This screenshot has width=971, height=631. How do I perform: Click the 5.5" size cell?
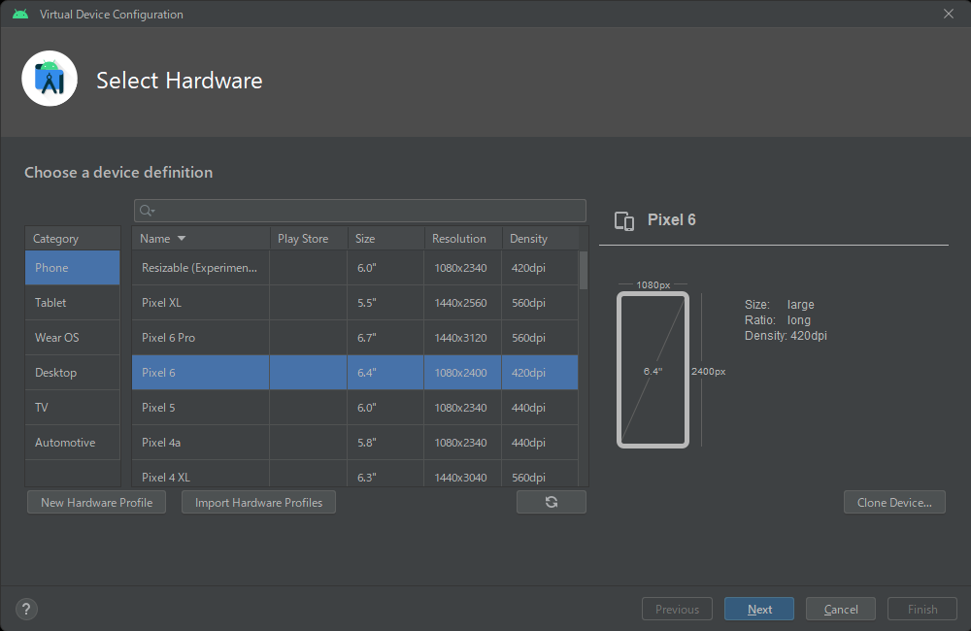(385, 302)
